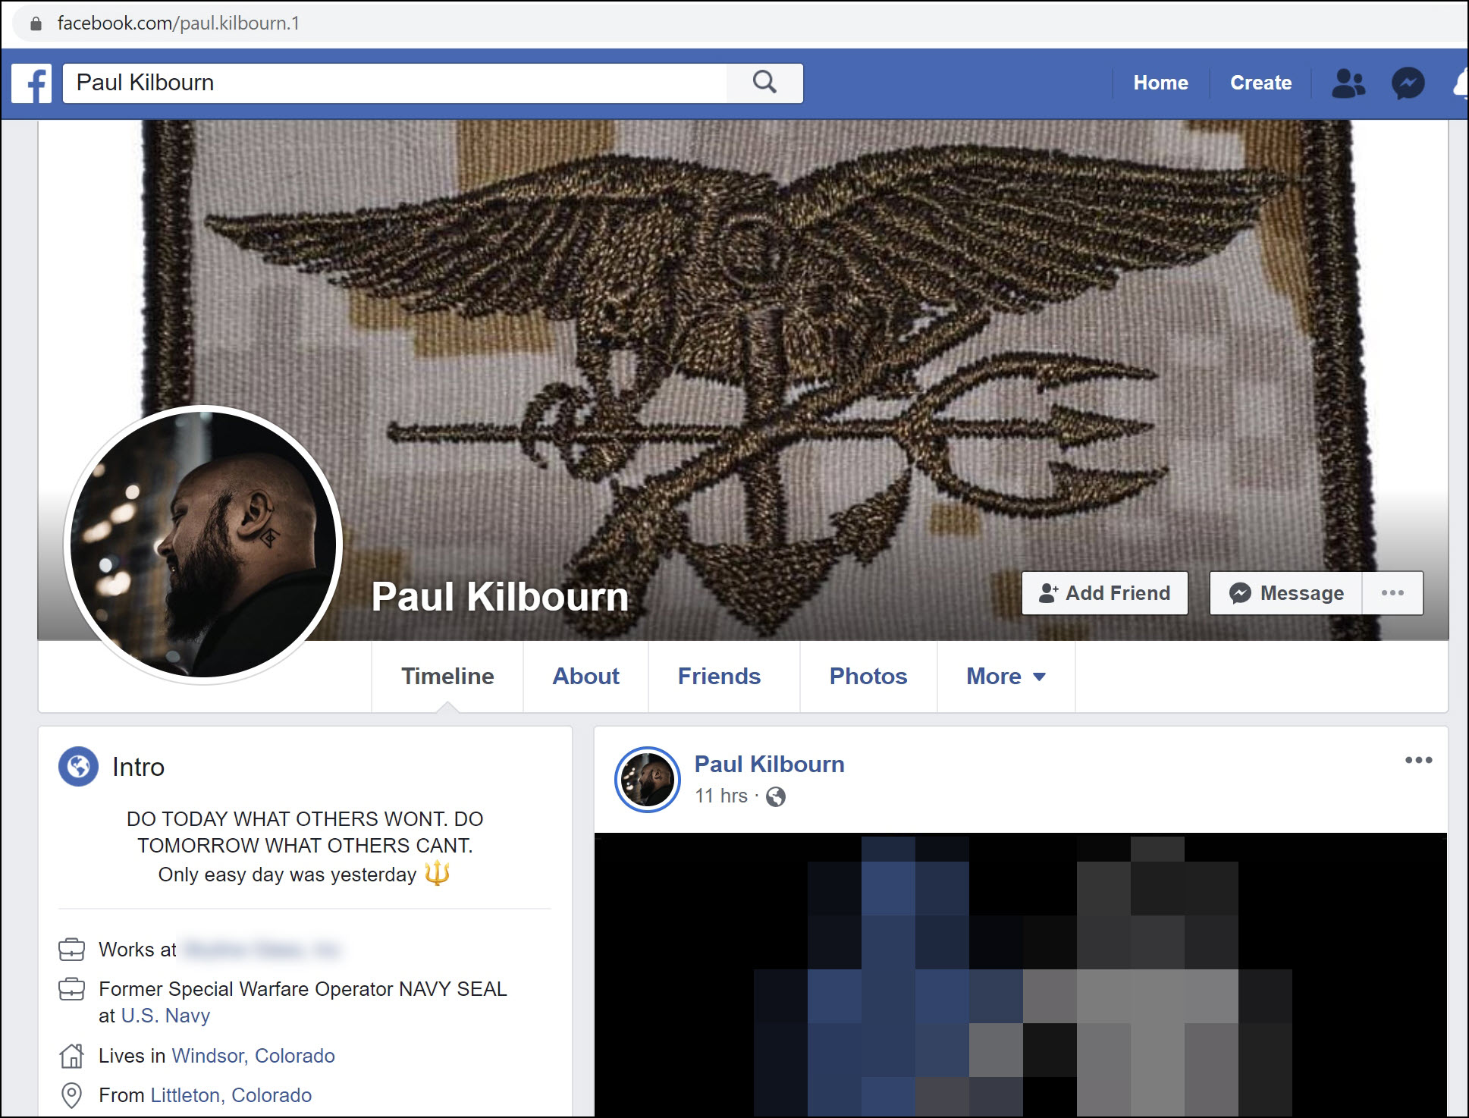Viewport: 1469px width, 1118px height.
Task: Open profile three-dot options button
Action: [x=1392, y=593]
